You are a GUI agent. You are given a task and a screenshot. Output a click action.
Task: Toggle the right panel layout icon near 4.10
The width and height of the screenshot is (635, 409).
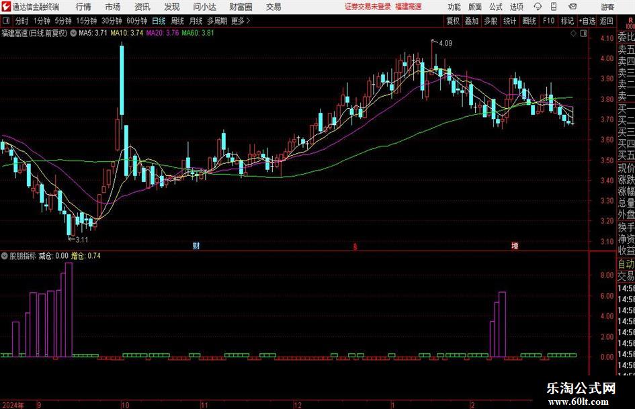pos(583,34)
